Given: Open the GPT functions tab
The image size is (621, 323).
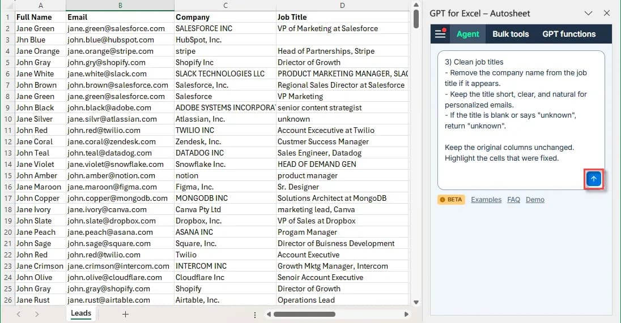Looking at the screenshot, I should [569, 34].
